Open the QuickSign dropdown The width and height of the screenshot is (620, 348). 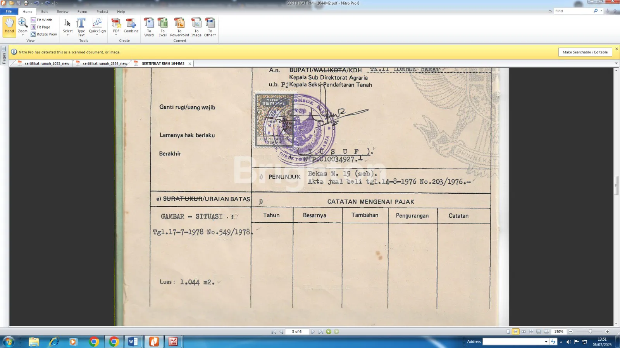(x=97, y=35)
